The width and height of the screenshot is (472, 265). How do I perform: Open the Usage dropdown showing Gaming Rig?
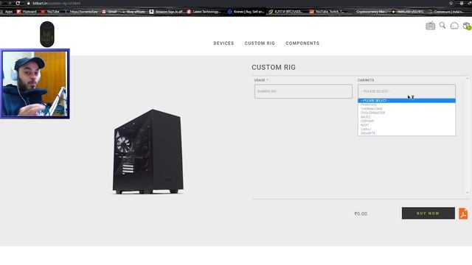(303, 91)
